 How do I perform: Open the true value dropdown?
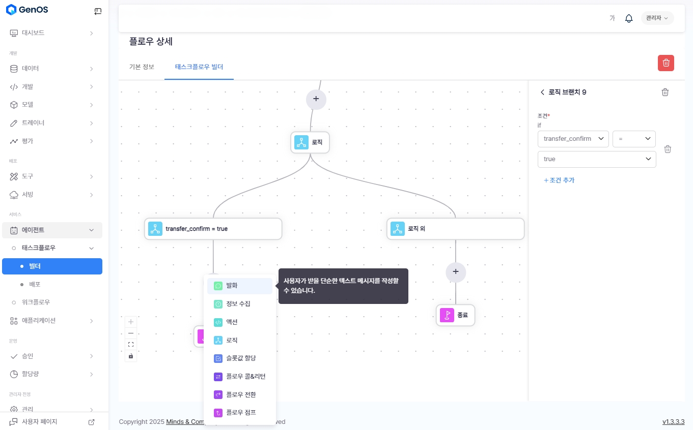[x=597, y=159]
